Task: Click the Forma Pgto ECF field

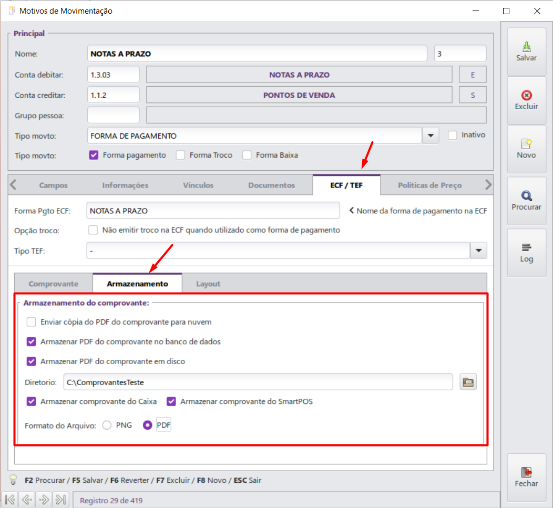Action: [x=213, y=211]
